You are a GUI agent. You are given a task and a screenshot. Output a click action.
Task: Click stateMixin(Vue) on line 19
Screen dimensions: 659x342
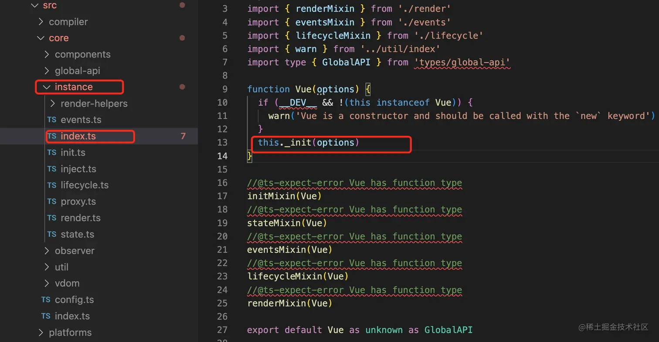pos(287,223)
